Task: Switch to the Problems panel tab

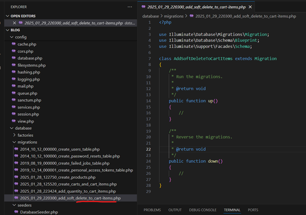Action: pos(152,210)
